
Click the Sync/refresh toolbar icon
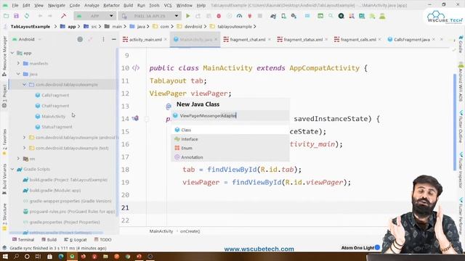coord(27,16)
